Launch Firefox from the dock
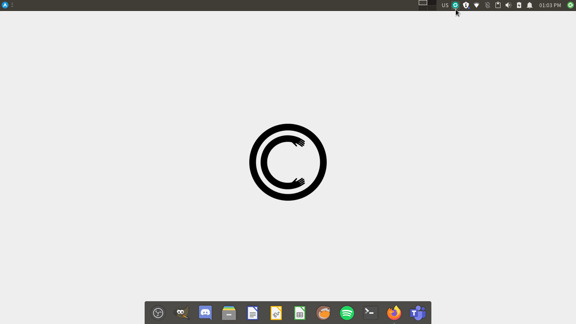This screenshot has width=576, height=324. click(394, 313)
